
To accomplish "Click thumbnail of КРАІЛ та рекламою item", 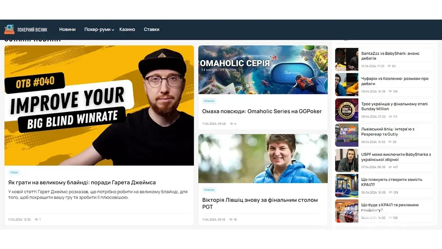I will (x=347, y=211).
